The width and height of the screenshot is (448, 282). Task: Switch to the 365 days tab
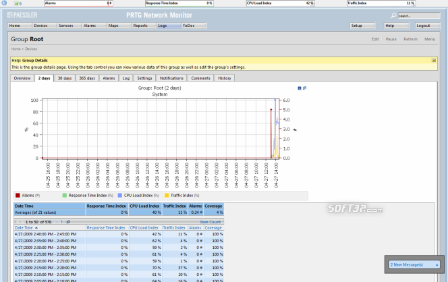(x=87, y=78)
